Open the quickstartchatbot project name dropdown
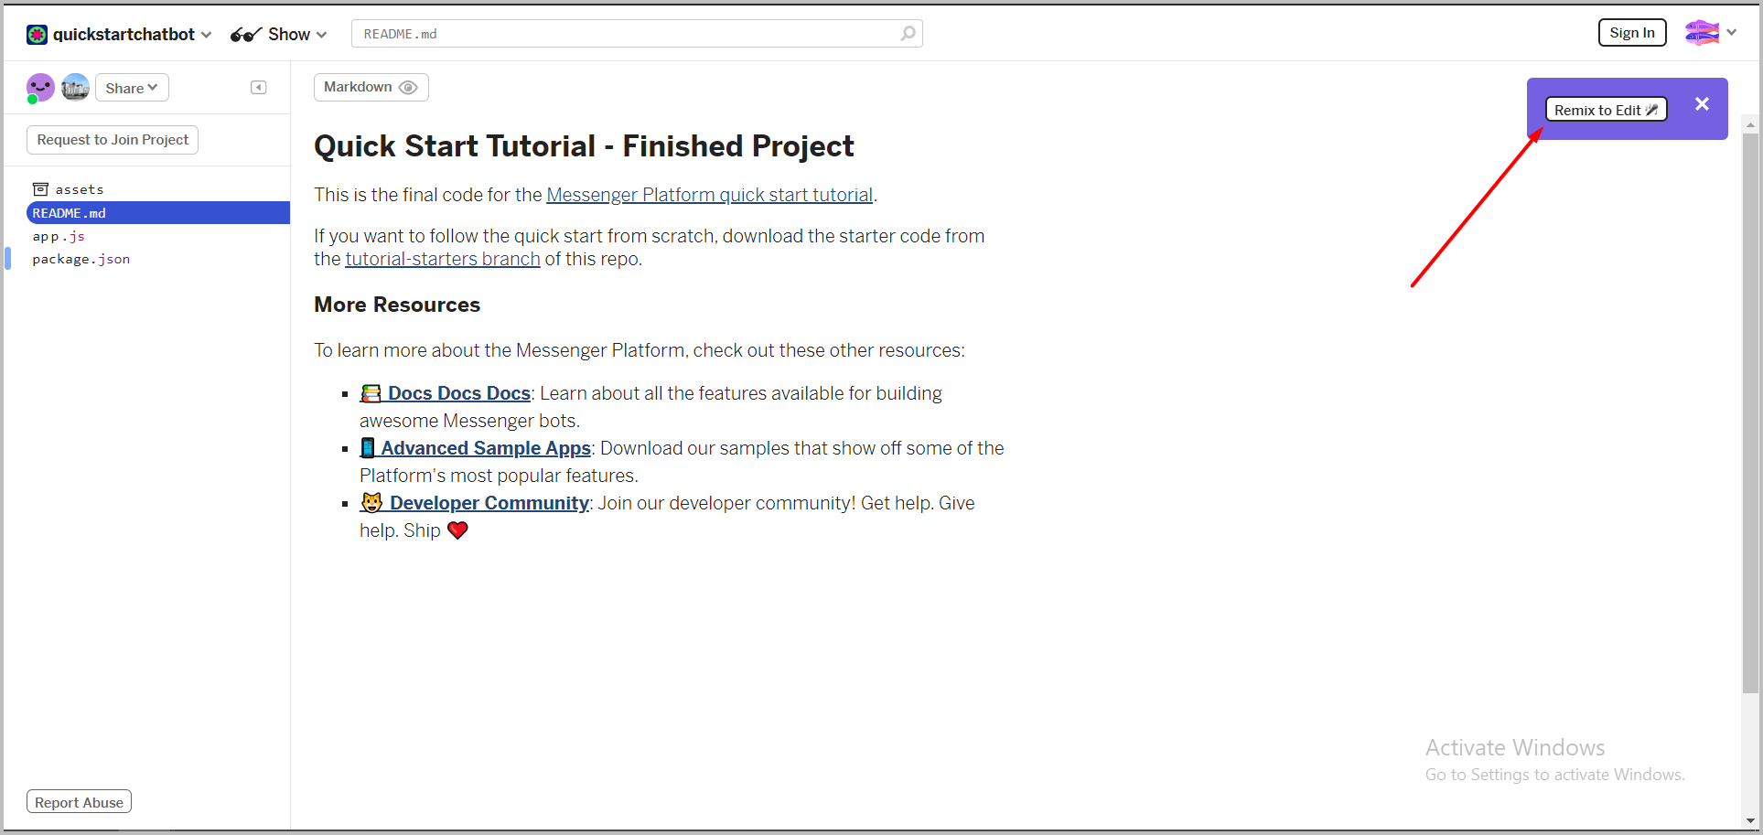The image size is (1763, 835). 132,35
